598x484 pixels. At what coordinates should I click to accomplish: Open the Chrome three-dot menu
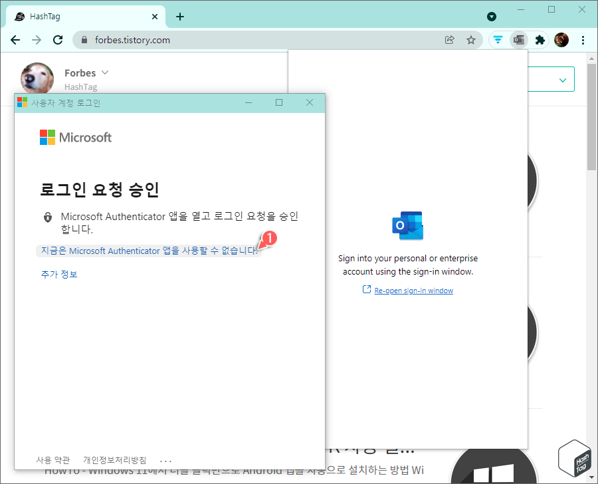coord(583,40)
